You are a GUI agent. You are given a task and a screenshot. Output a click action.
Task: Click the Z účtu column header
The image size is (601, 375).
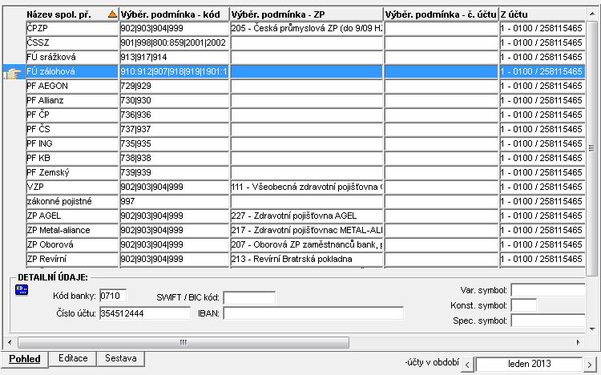click(543, 14)
